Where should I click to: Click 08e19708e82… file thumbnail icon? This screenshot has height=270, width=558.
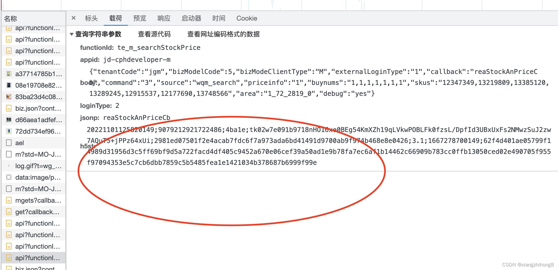point(9,85)
